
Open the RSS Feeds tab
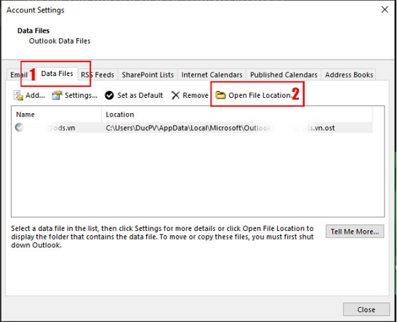pyautogui.click(x=97, y=75)
